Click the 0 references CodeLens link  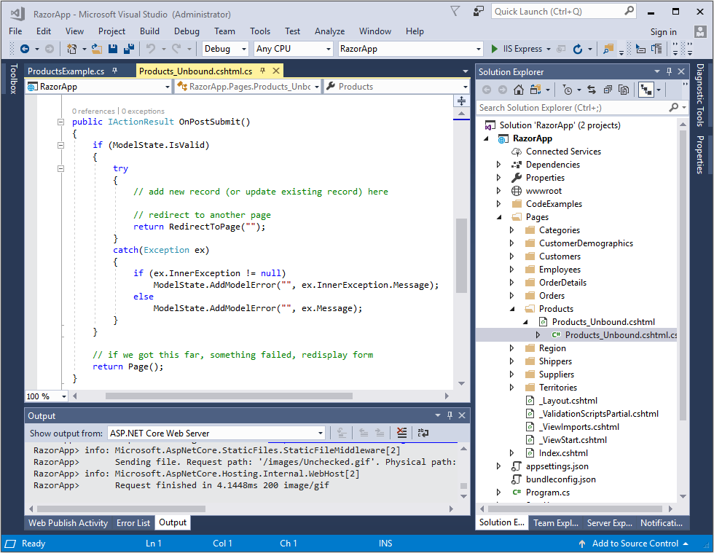93,111
